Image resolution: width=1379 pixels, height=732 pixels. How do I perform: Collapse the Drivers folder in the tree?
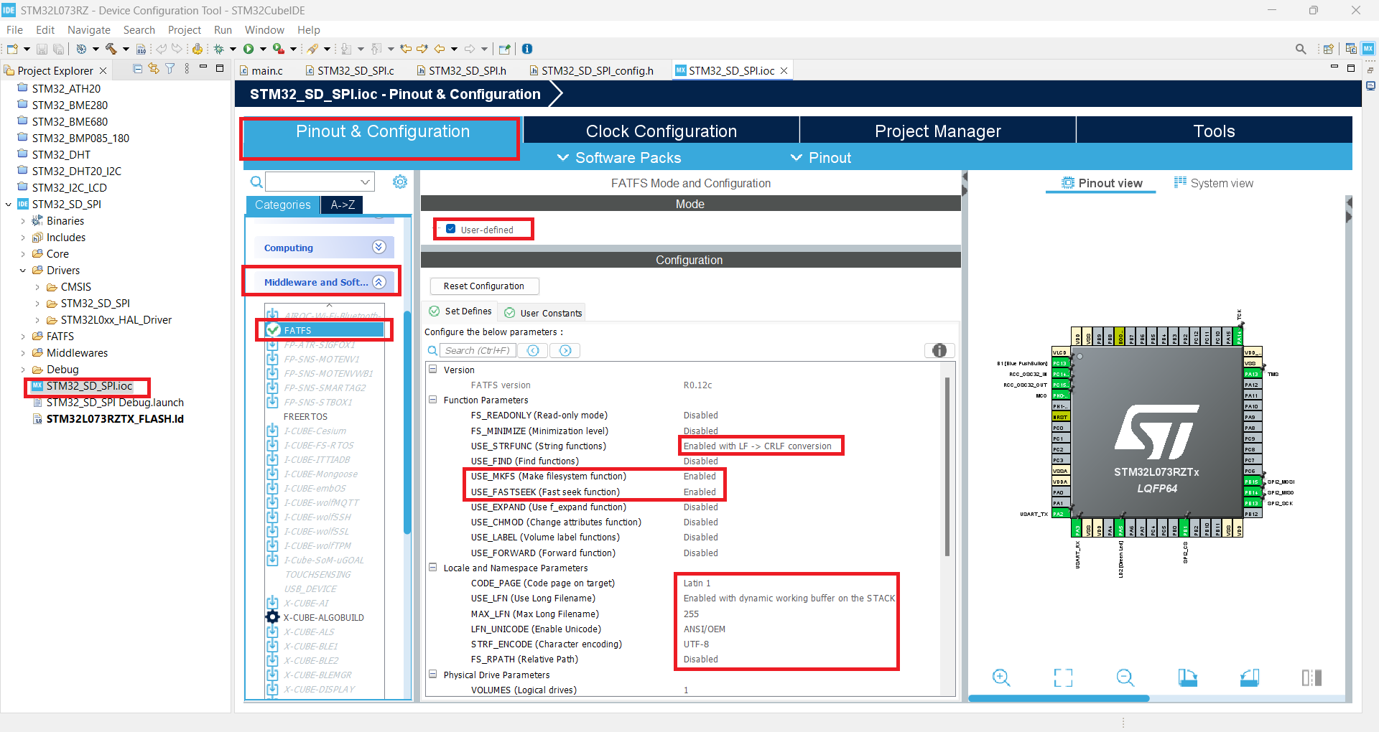pos(23,271)
